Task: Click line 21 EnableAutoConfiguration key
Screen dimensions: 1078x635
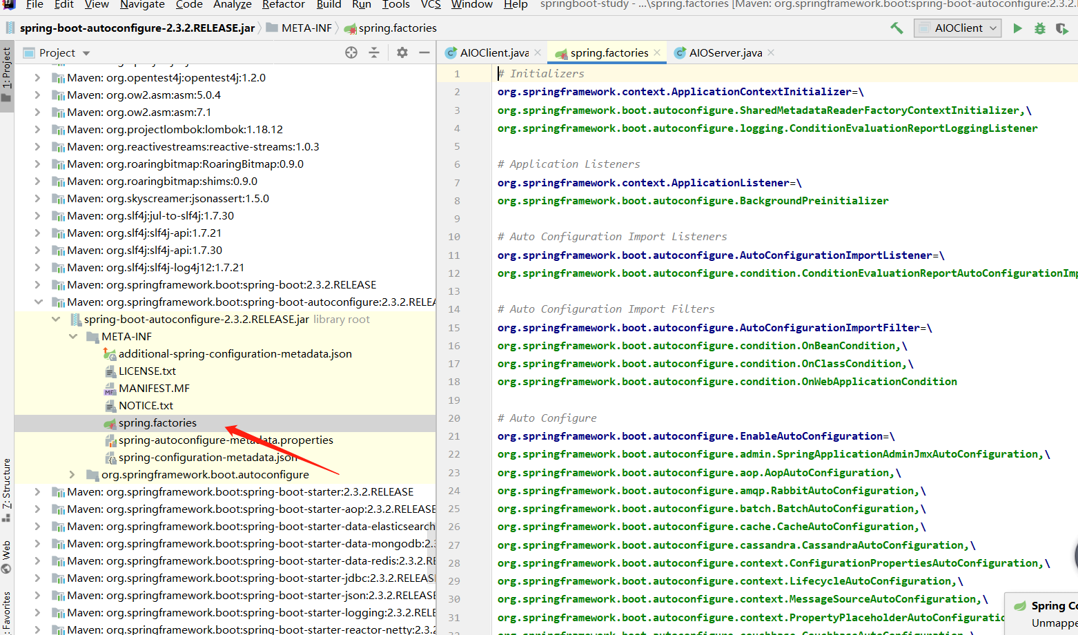Action: click(x=690, y=436)
